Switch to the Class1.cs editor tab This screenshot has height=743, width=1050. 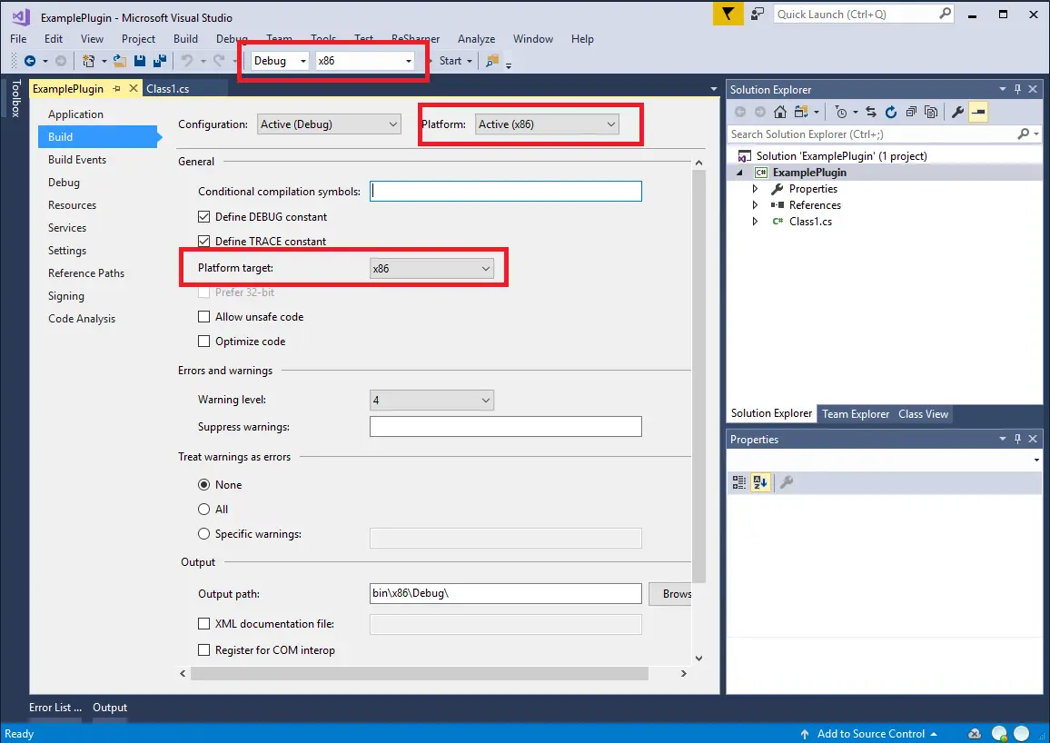pos(167,88)
